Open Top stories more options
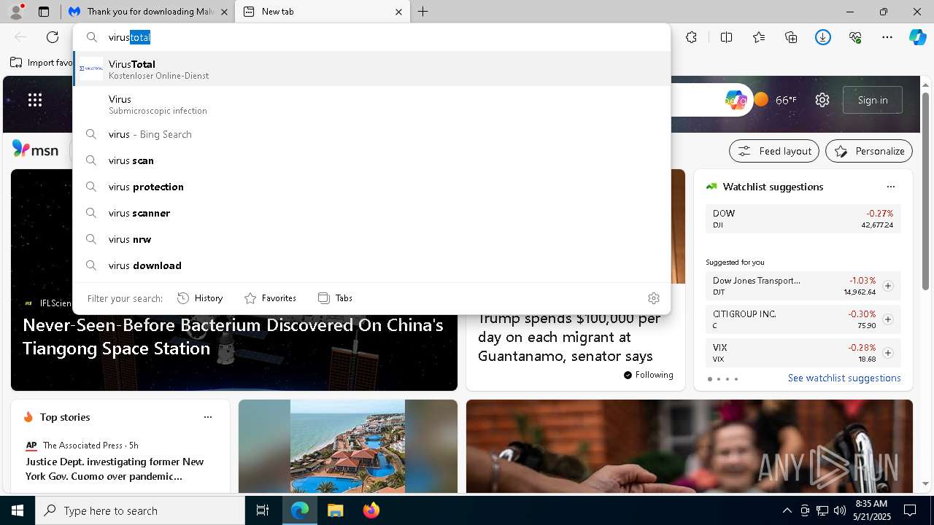The width and height of the screenshot is (934, 525). coord(208,417)
